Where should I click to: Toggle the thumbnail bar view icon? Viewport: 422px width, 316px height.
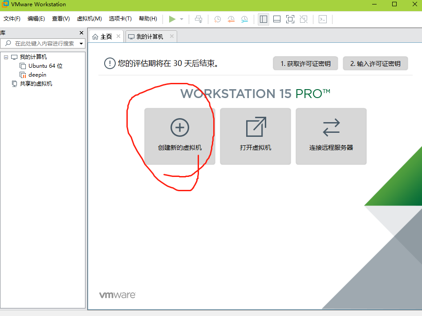click(277, 19)
